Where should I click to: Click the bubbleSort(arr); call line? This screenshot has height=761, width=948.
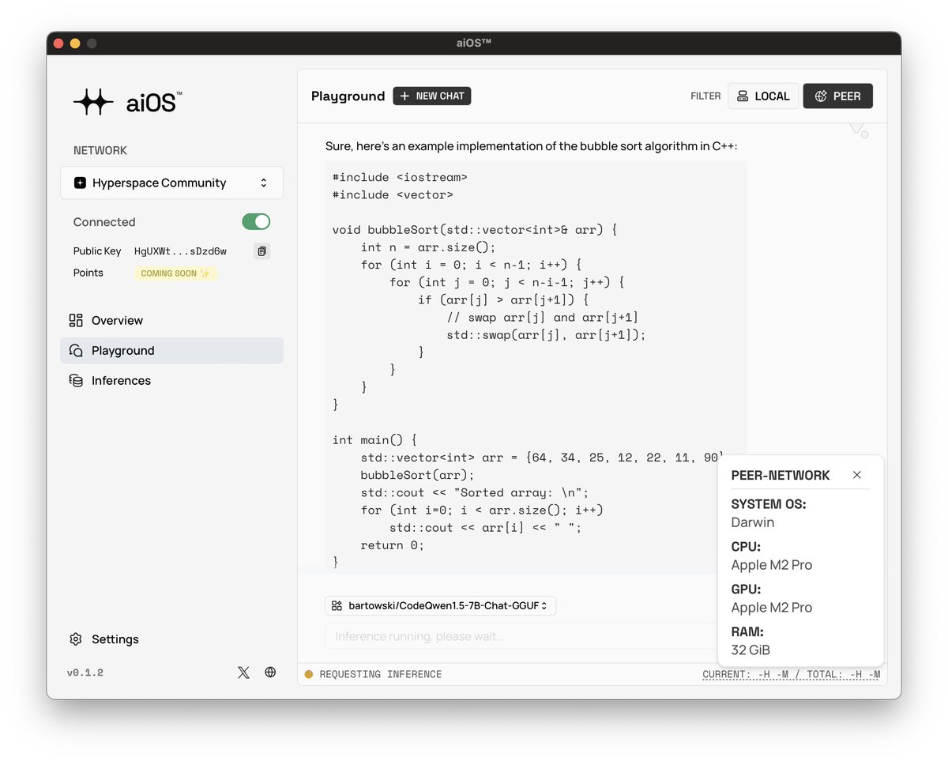tap(417, 475)
